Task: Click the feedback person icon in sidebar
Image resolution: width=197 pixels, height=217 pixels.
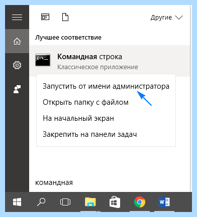Action: coord(17,89)
